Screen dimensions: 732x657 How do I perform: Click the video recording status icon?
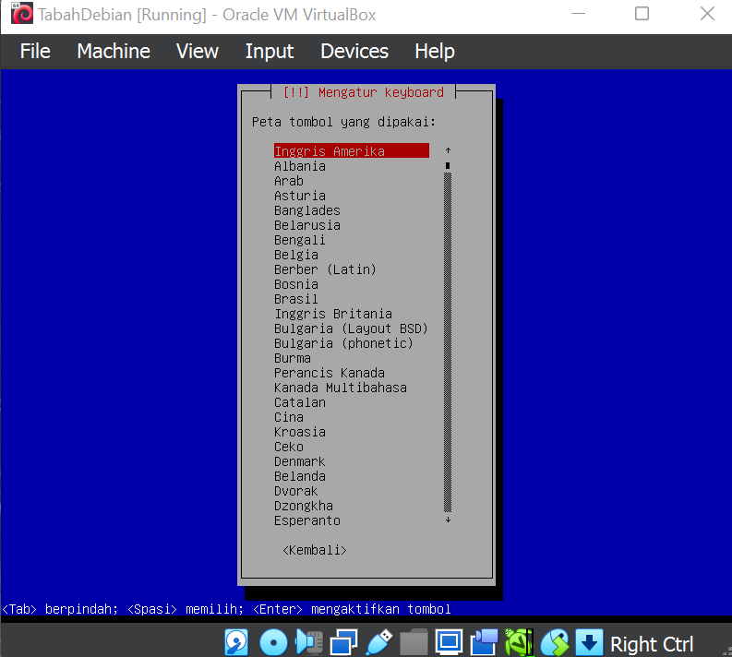pyautogui.click(x=484, y=642)
